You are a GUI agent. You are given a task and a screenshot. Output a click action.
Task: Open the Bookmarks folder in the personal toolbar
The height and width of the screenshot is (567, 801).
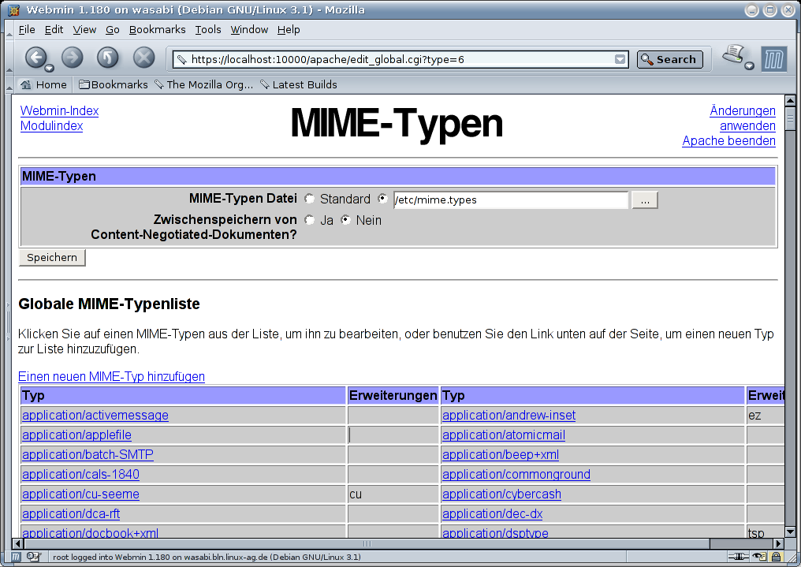click(x=114, y=85)
